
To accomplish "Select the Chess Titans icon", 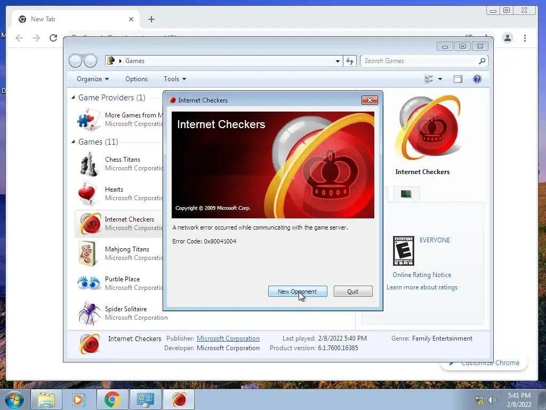I will click(x=88, y=164).
